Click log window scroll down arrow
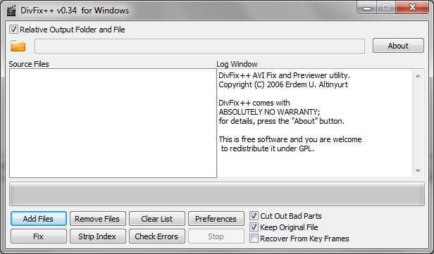Image resolution: width=434 pixels, height=254 pixels. [418, 171]
